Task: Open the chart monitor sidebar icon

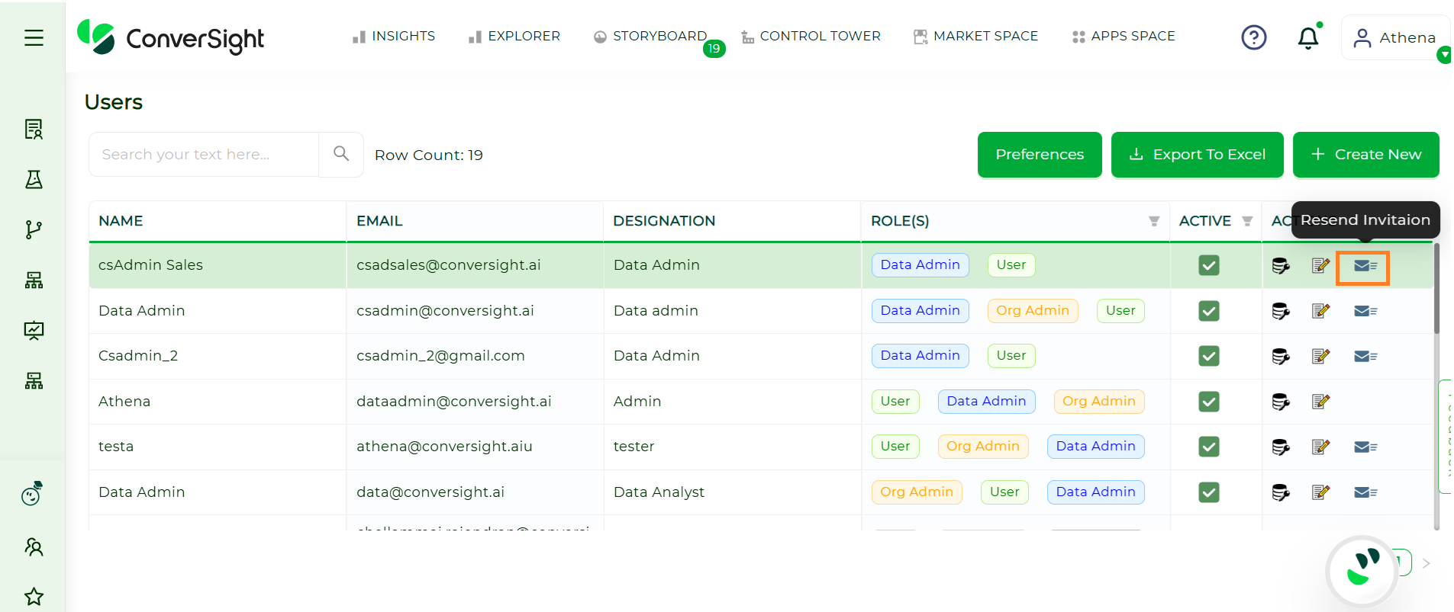Action: (x=34, y=330)
